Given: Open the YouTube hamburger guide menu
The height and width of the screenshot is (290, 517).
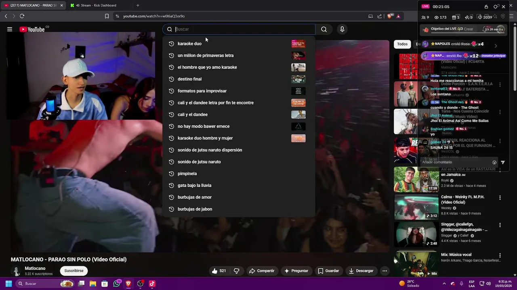Looking at the screenshot, I should [x=10, y=29].
